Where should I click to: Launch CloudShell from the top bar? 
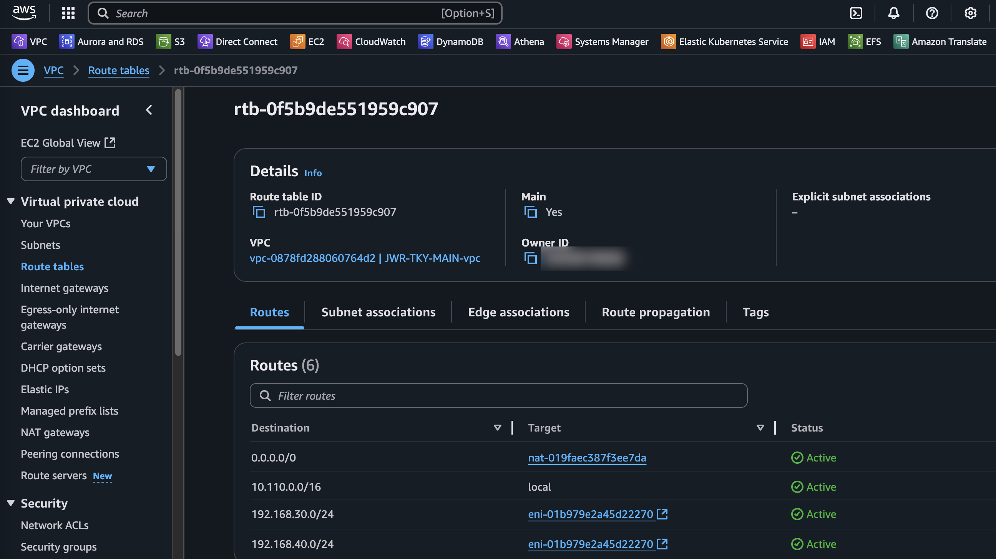coord(856,13)
